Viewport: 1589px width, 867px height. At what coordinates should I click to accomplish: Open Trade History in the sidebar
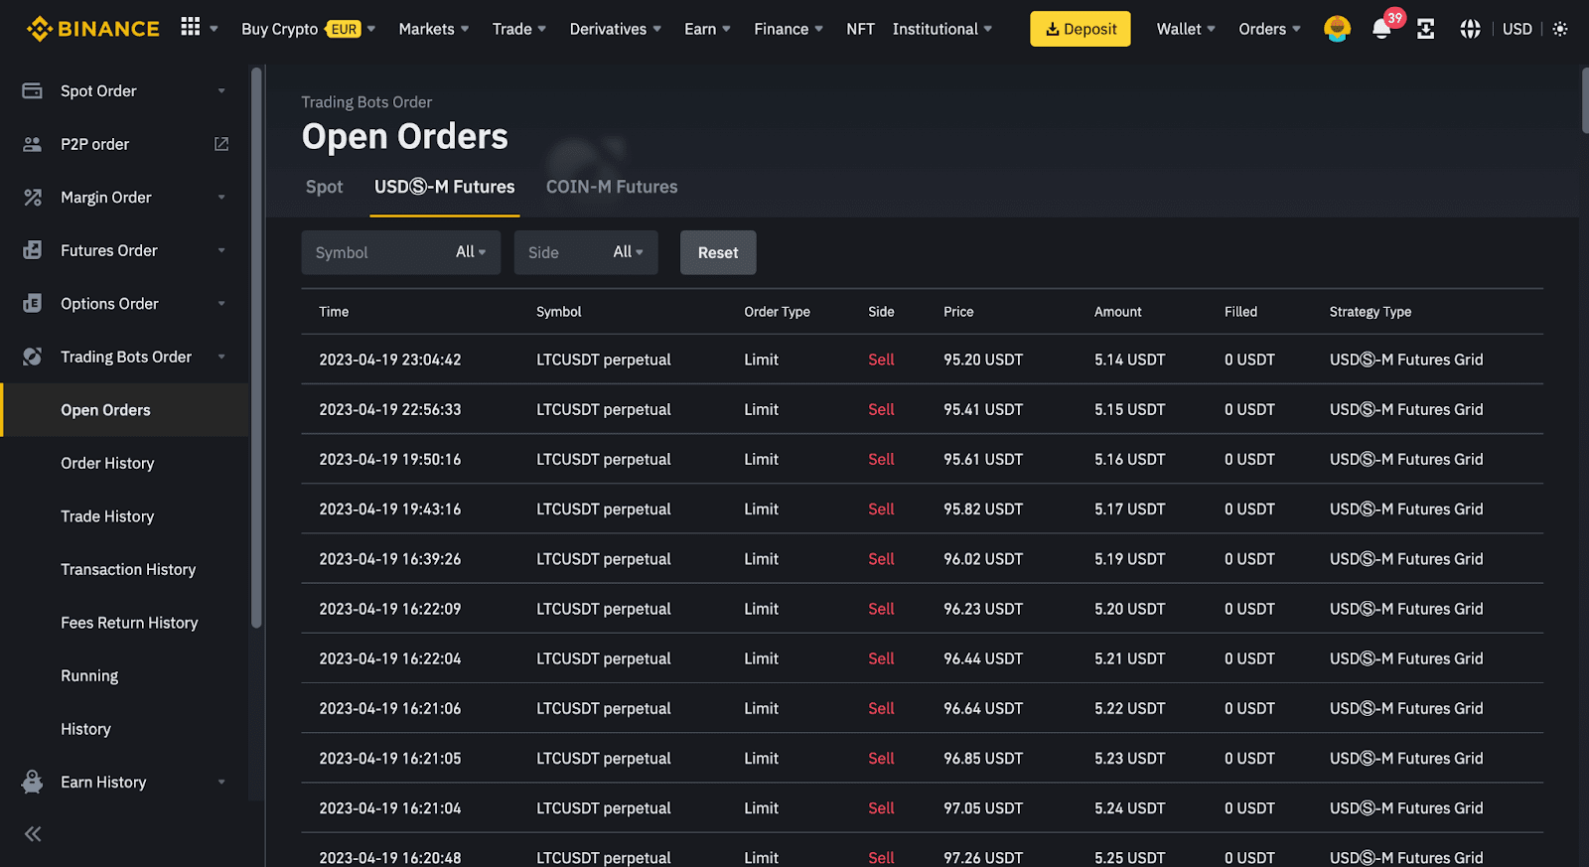coord(107,516)
